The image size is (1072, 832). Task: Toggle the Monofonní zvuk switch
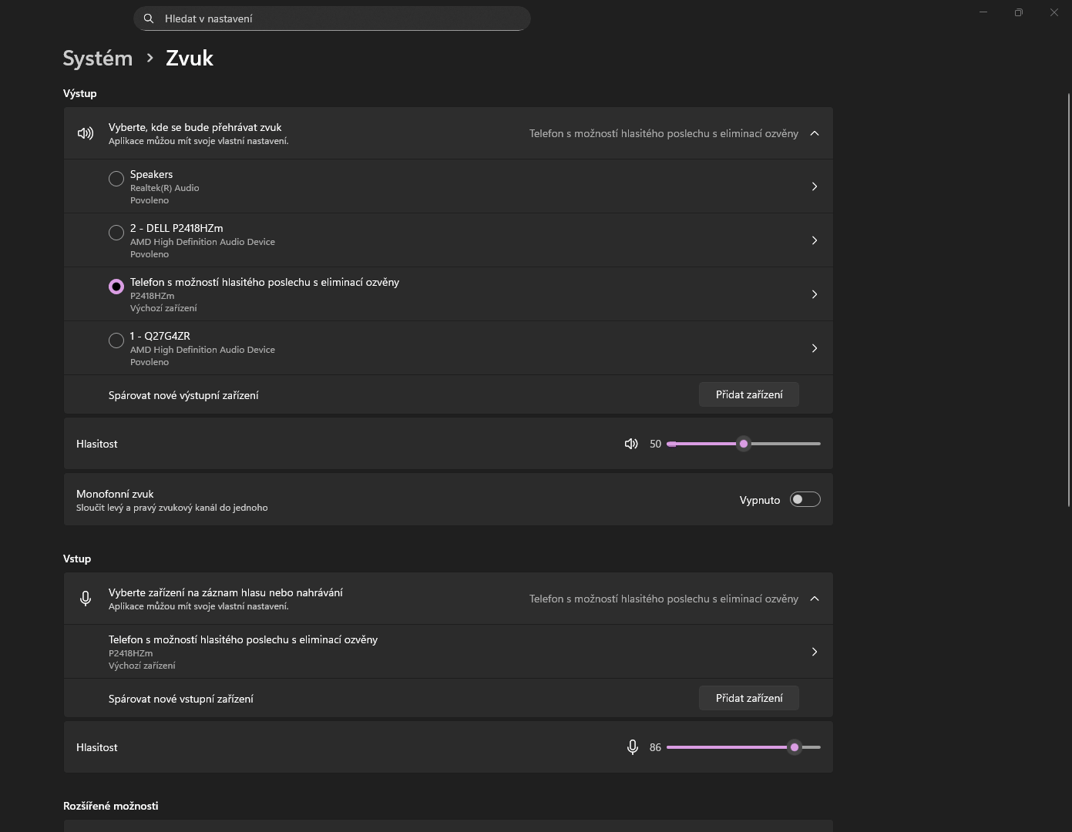[805, 500]
